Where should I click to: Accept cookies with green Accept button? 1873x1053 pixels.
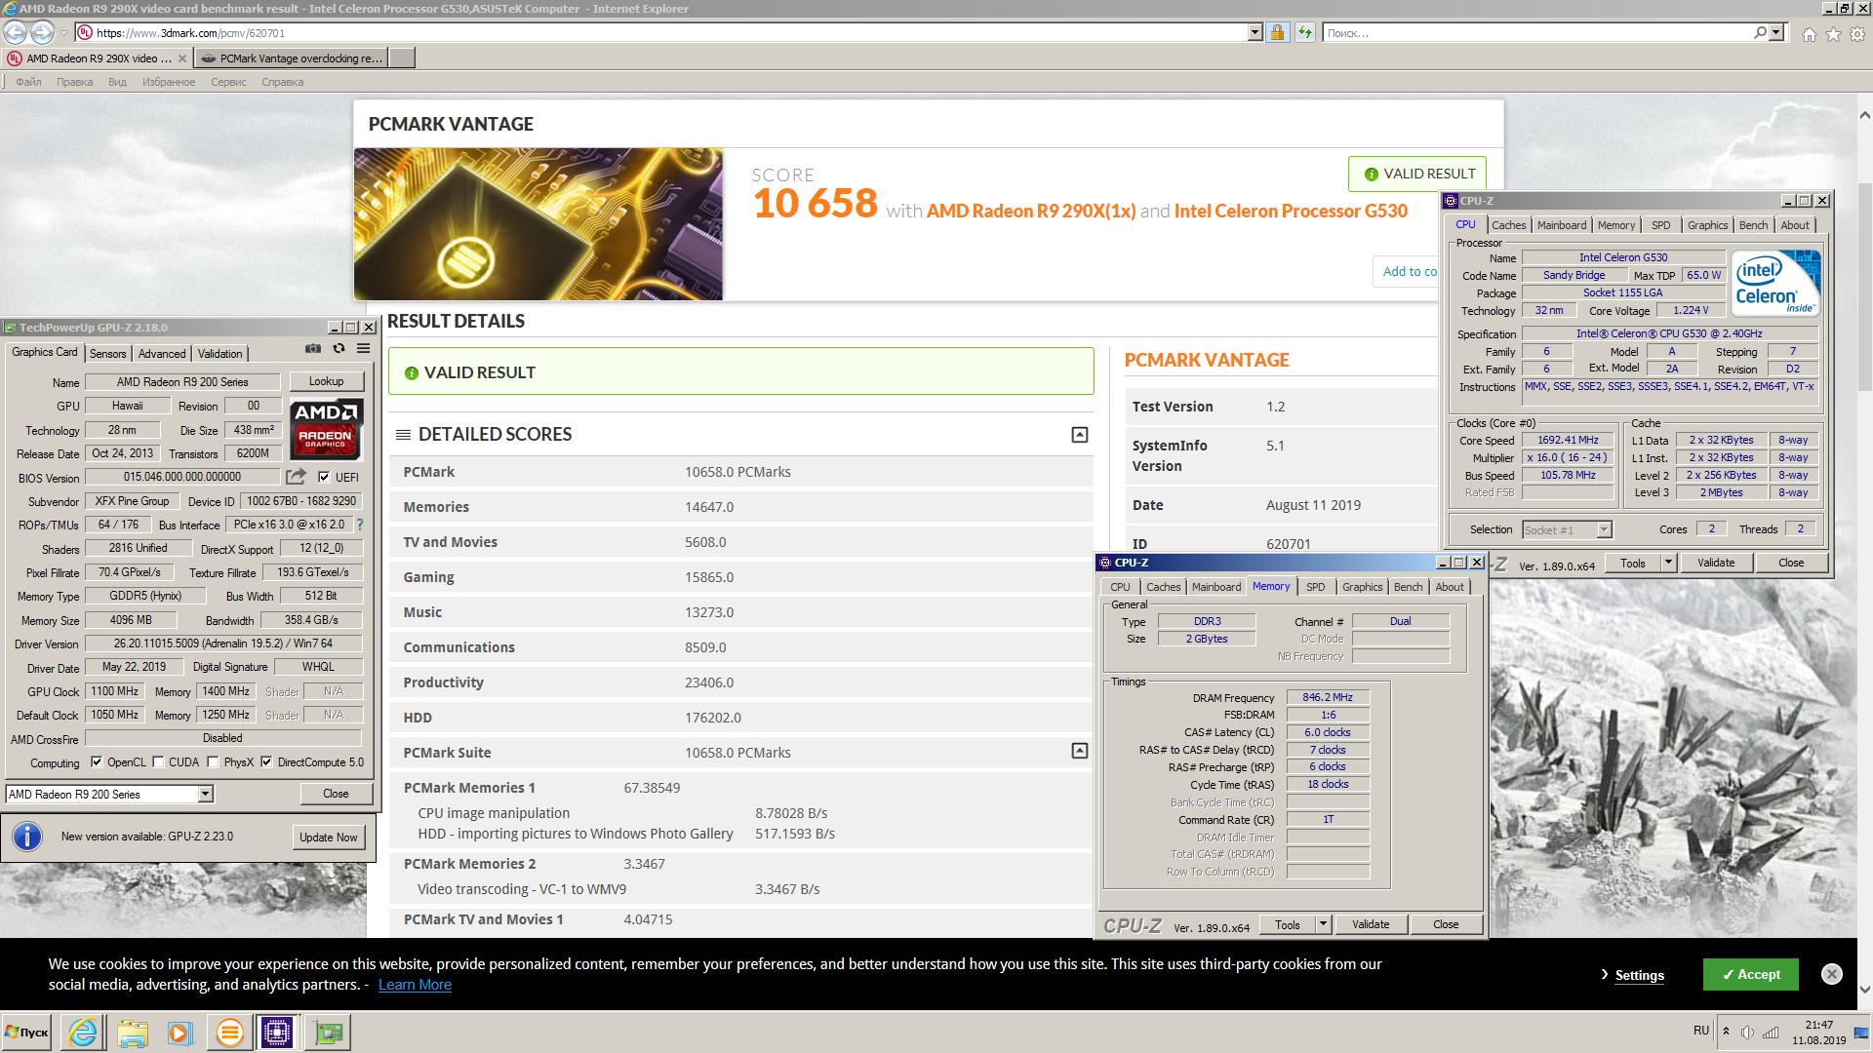coord(1750,974)
